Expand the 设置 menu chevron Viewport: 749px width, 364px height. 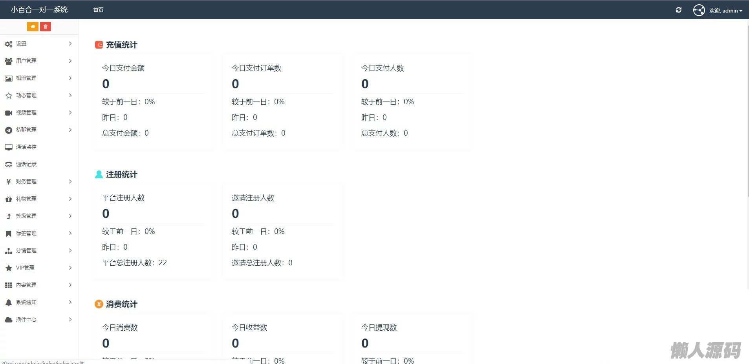click(70, 43)
